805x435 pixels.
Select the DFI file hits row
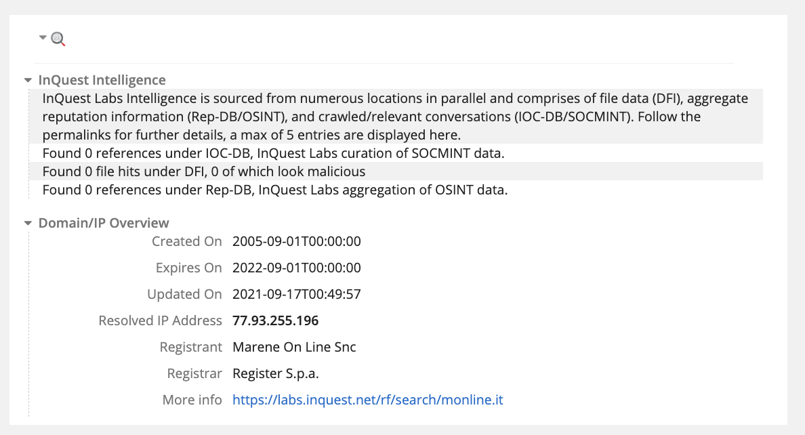coord(204,171)
